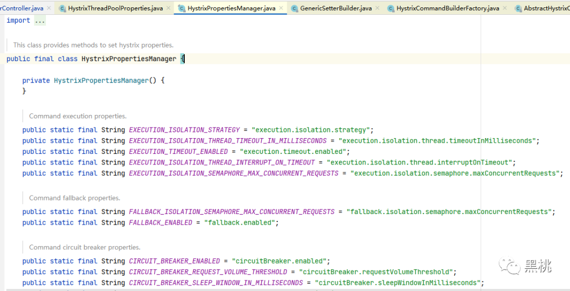Click "fallback.isolation.semaphore.maxConcurrentRequests" string
The image size is (570, 291).
[449, 212]
